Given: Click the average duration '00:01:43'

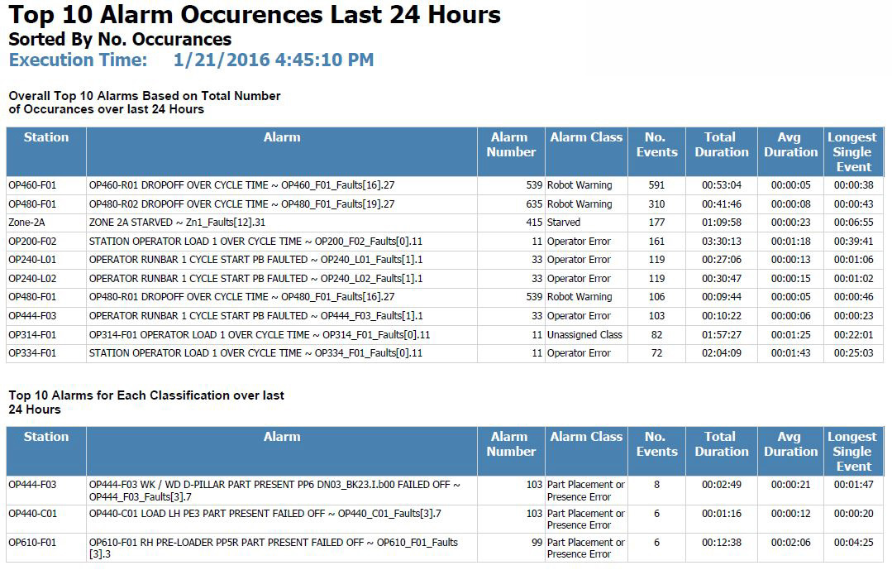Looking at the screenshot, I should tap(790, 353).
